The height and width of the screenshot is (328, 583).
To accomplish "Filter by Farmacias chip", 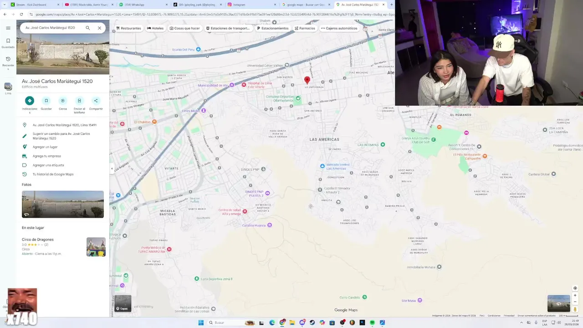I will [305, 28].
